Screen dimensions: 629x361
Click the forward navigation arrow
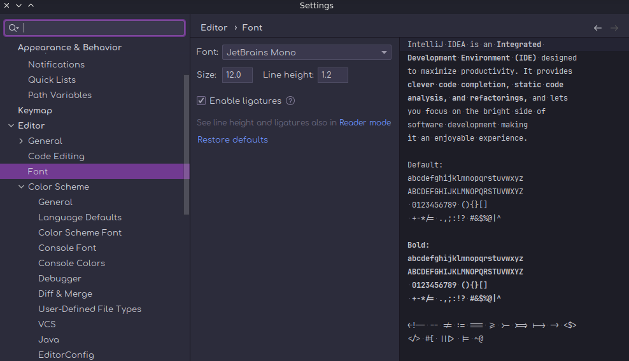(614, 28)
